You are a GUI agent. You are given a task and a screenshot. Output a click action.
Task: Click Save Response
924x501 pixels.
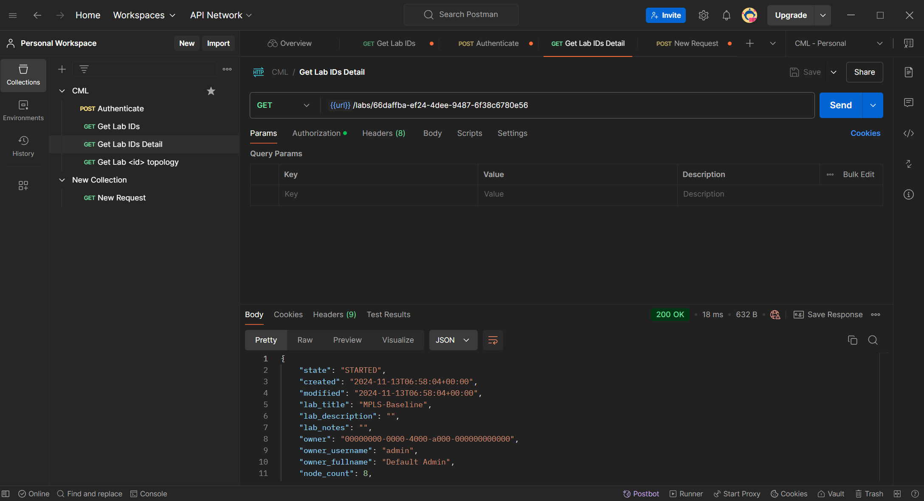pyautogui.click(x=828, y=315)
